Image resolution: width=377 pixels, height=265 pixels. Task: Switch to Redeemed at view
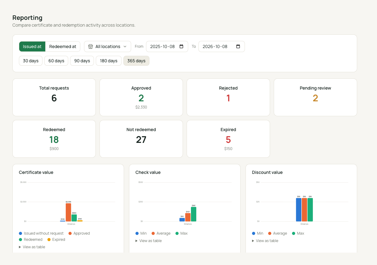click(x=63, y=46)
